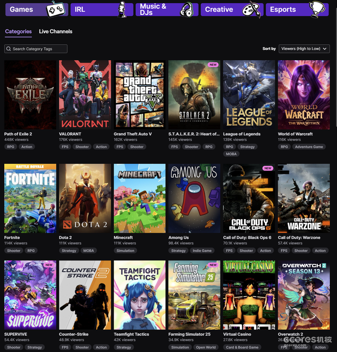Screen dimensions: 337x352
Task: Click the game controller icon on Games
Action: [x=56, y=10]
